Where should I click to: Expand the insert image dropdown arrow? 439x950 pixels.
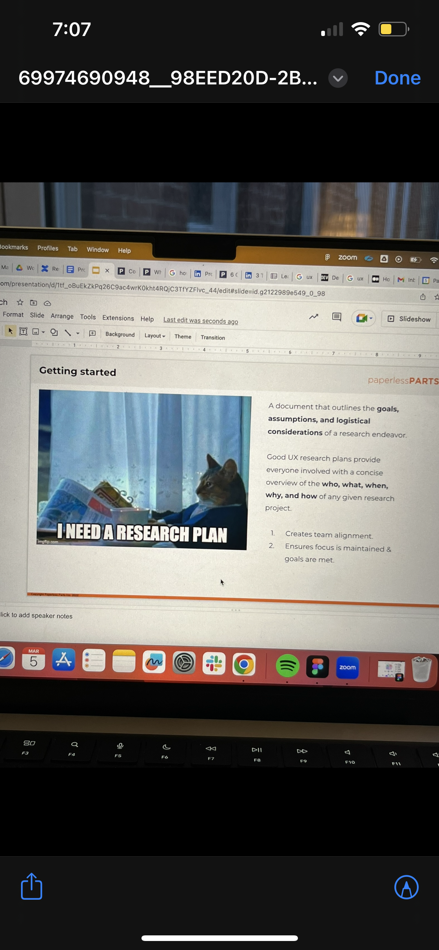click(x=44, y=332)
